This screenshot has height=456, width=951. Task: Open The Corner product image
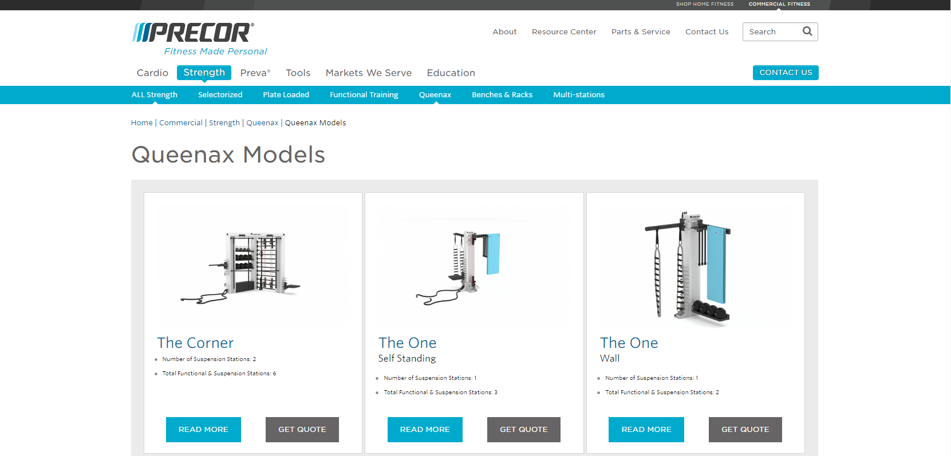pyautogui.click(x=252, y=267)
